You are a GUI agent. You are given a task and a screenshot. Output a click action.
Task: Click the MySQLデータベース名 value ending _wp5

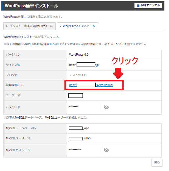tap(79, 128)
